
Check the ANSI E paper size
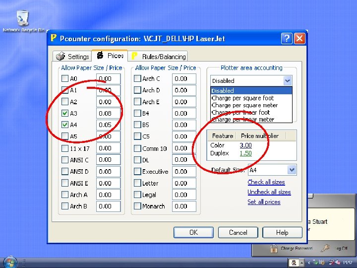[65, 183]
